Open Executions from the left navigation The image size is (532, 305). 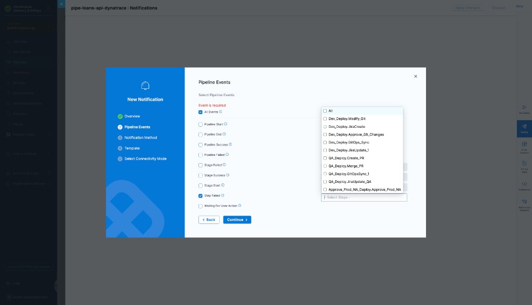pos(21,72)
